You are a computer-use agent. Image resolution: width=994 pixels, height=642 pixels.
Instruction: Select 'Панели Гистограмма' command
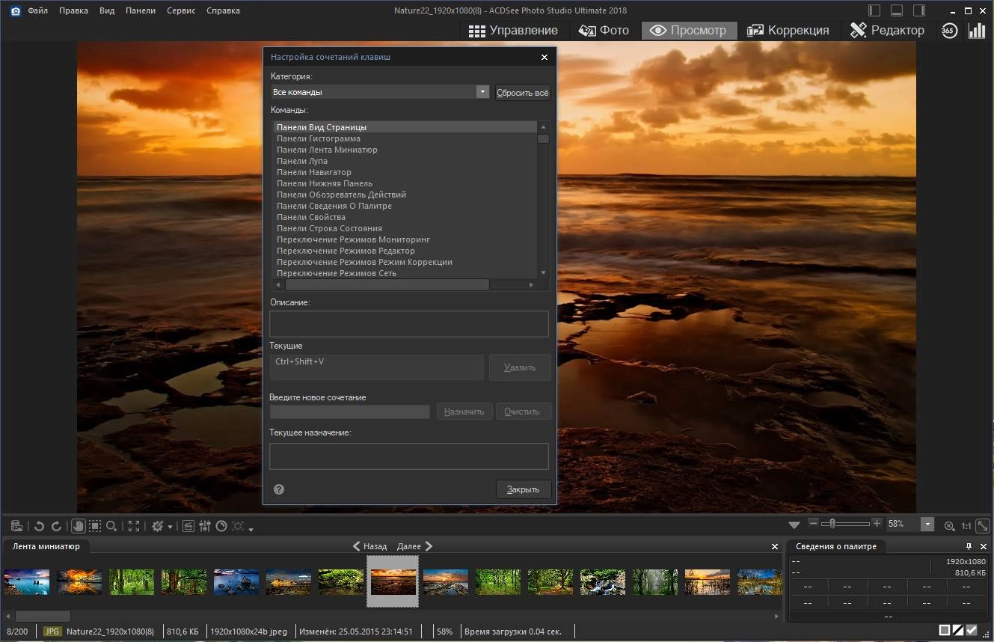tap(319, 138)
